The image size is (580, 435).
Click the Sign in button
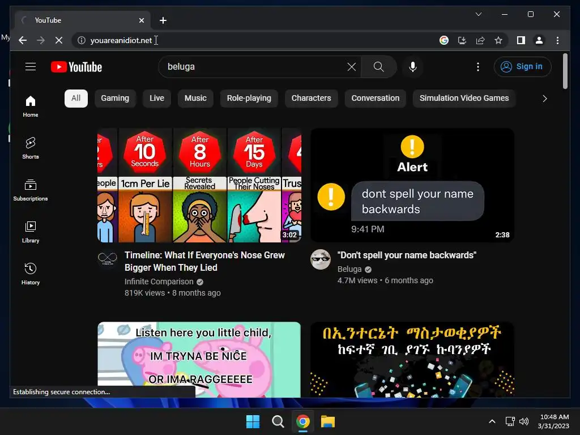click(x=522, y=67)
